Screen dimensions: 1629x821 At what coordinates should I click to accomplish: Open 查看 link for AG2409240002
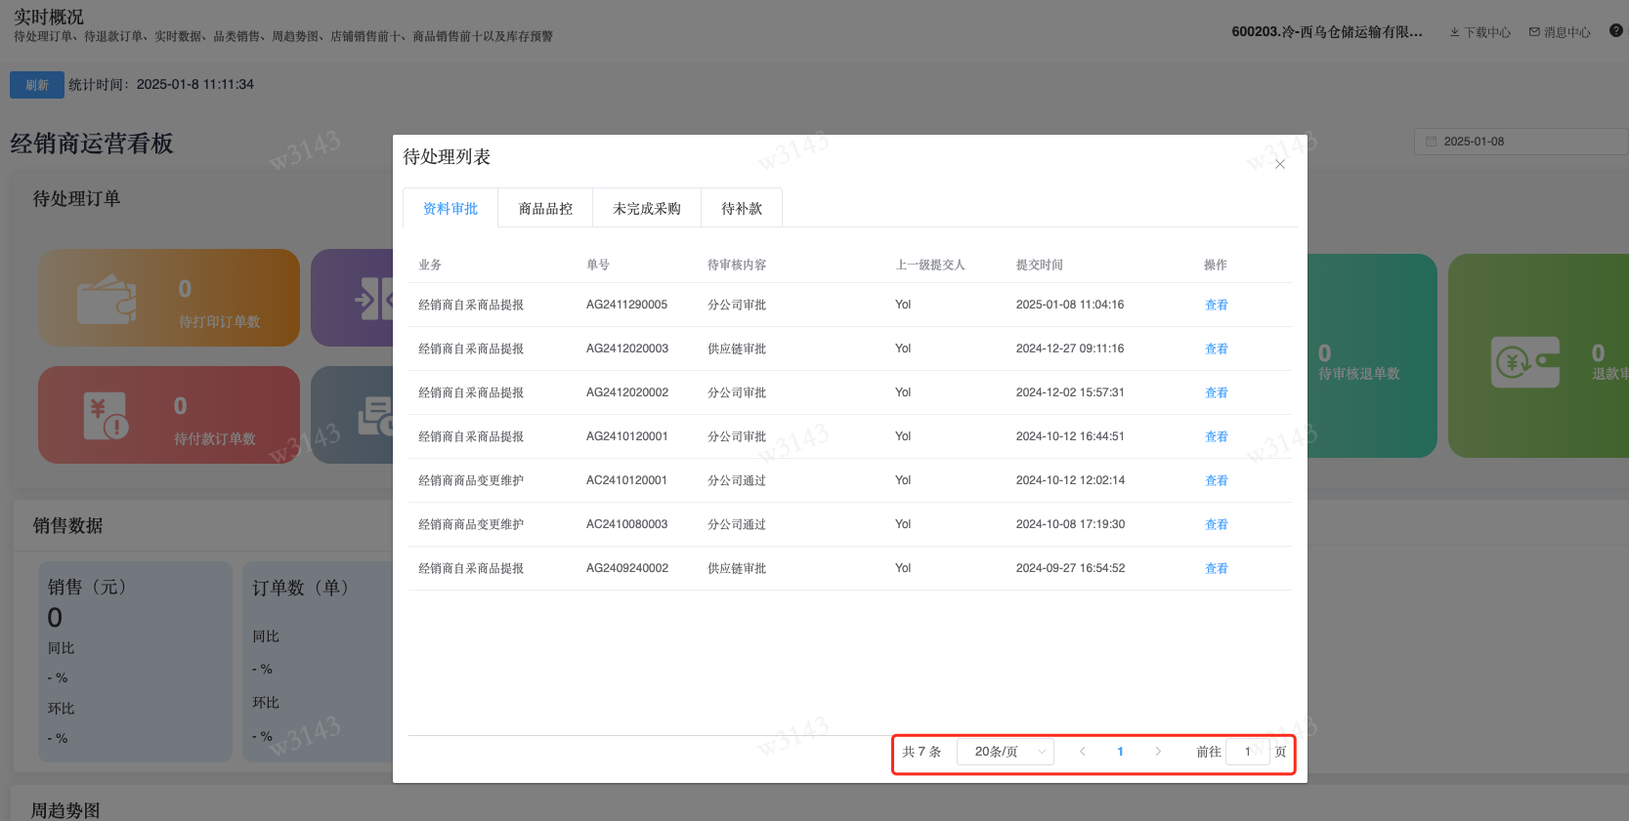pyautogui.click(x=1216, y=568)
